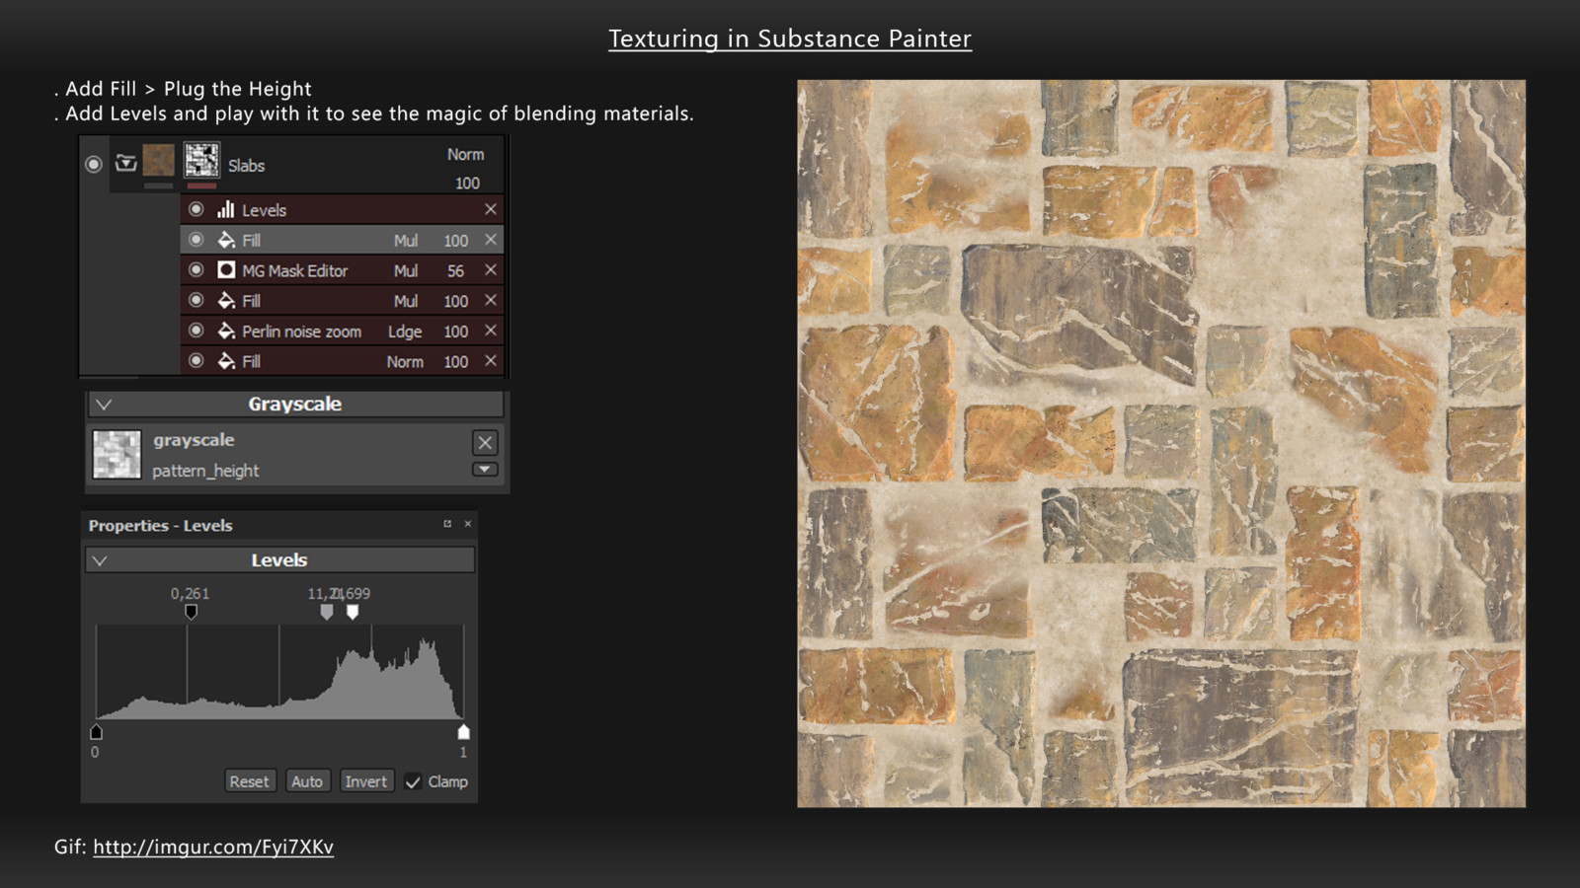The height and width of the screenshot is (888, 1580).
Task: Select the MG Mask Editor row name
Action: point(294,270)
